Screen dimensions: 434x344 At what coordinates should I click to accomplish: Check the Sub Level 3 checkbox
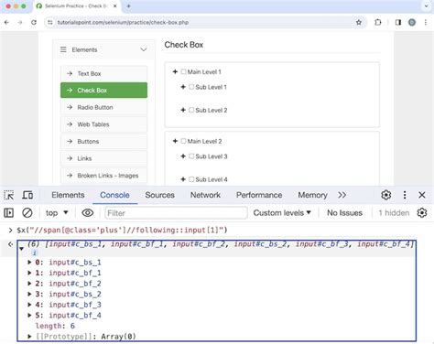tap(191, 156)
